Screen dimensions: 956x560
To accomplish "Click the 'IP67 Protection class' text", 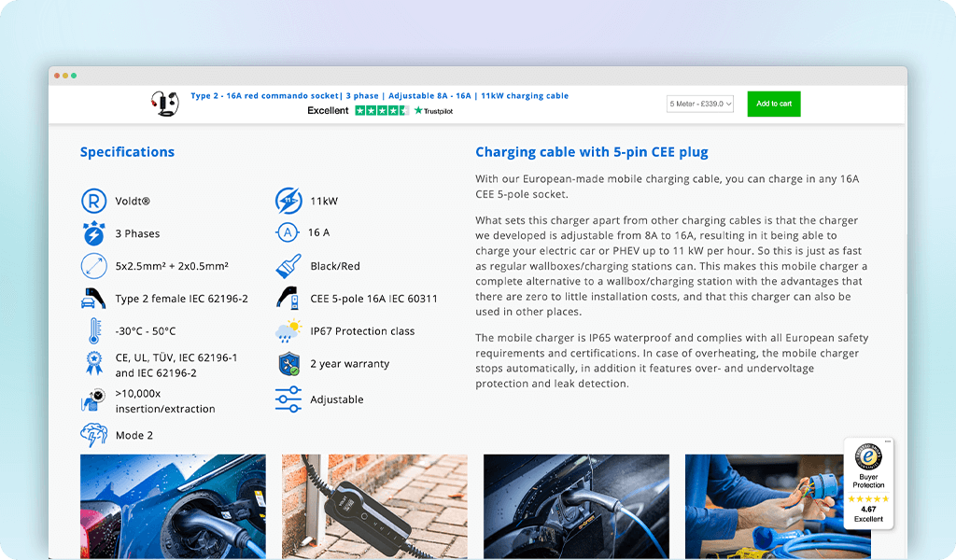I will (362, 331).
